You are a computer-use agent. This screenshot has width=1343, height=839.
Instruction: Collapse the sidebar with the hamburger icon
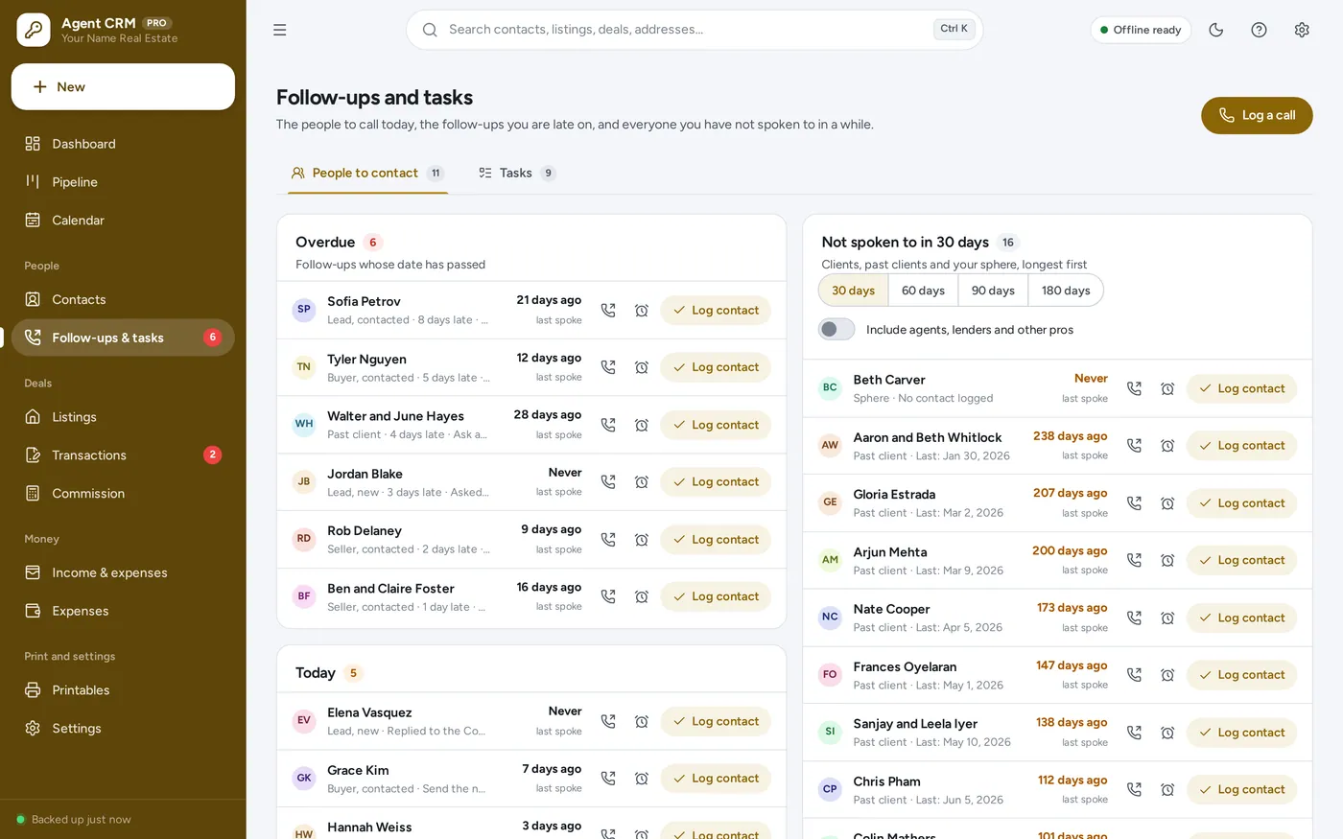[279, 30]
